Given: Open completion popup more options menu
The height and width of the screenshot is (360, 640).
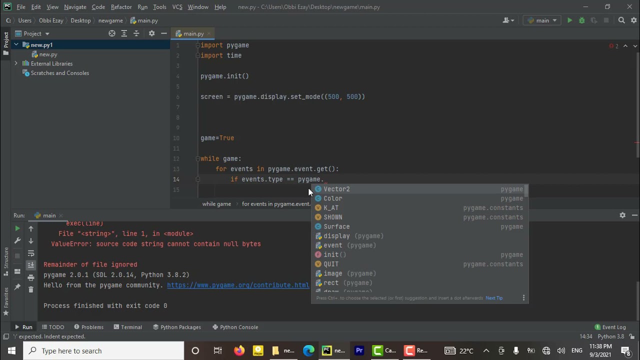Looking at the screenshot, I should click(x=523, y=298).
